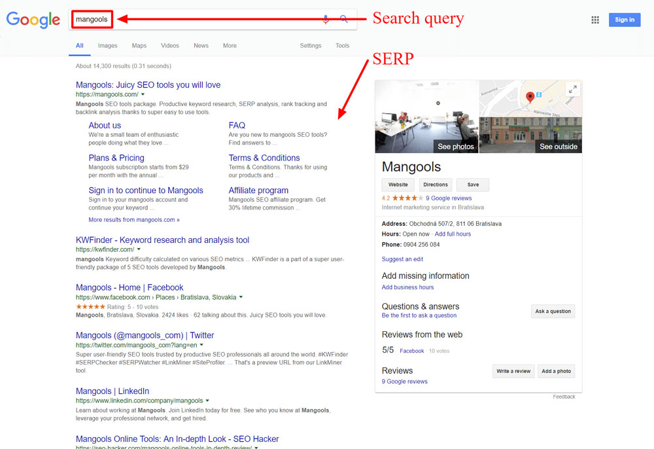Image resolution: width=654 pixels, height=449 pixels.
Task: Open Mangools LinkedIn result
Action: 112,391
